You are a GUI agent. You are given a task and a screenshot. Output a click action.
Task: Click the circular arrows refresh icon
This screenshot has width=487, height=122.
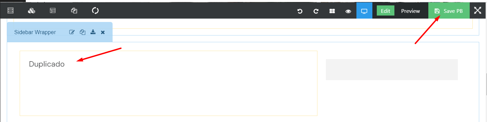95,11
